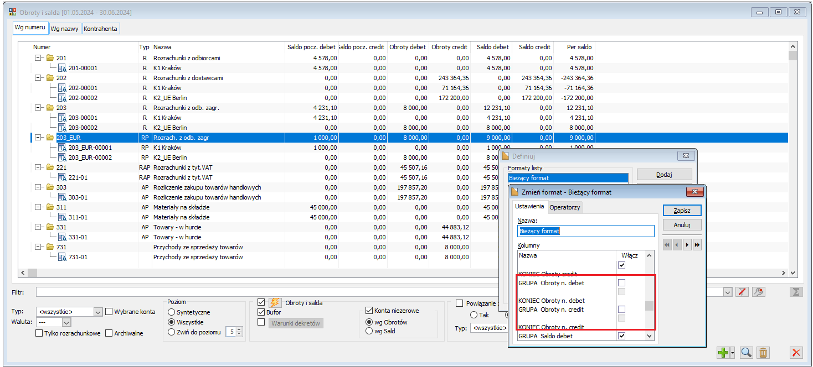Click the folder icon of account 303
The image size is (813, 367).
(50, 187)
